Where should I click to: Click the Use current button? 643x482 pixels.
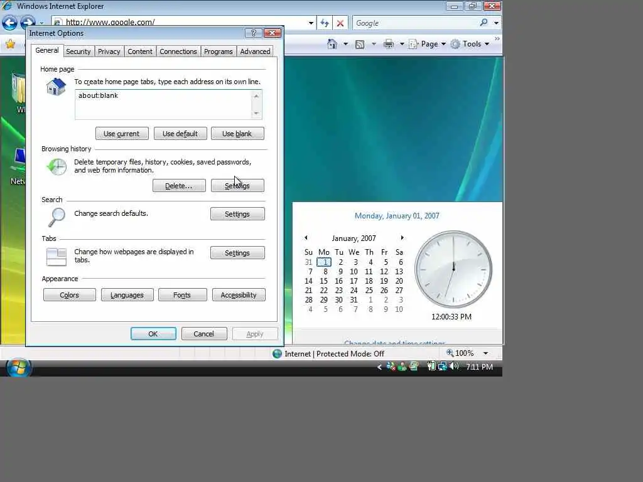click(122, 134)
